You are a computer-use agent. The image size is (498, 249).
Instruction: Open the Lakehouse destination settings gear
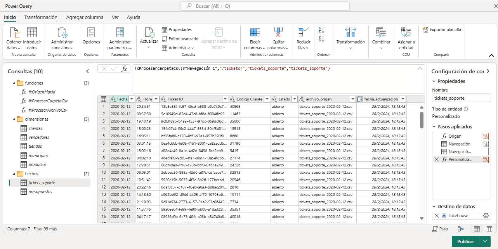click(486, 216)
